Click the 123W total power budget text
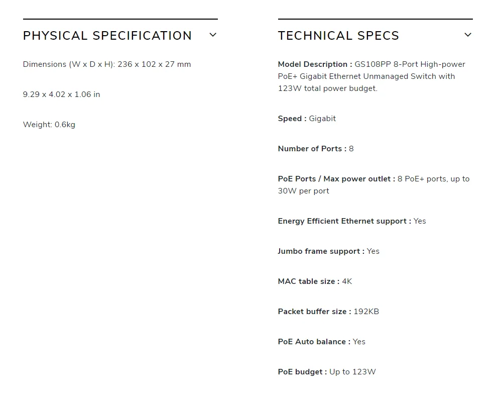Viewport: 497px width, 393px height. [x=327, y=88]
